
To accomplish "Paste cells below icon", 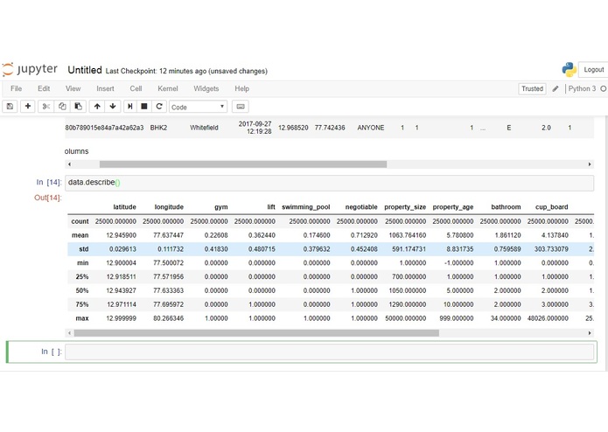I will (x=78, y=106).
